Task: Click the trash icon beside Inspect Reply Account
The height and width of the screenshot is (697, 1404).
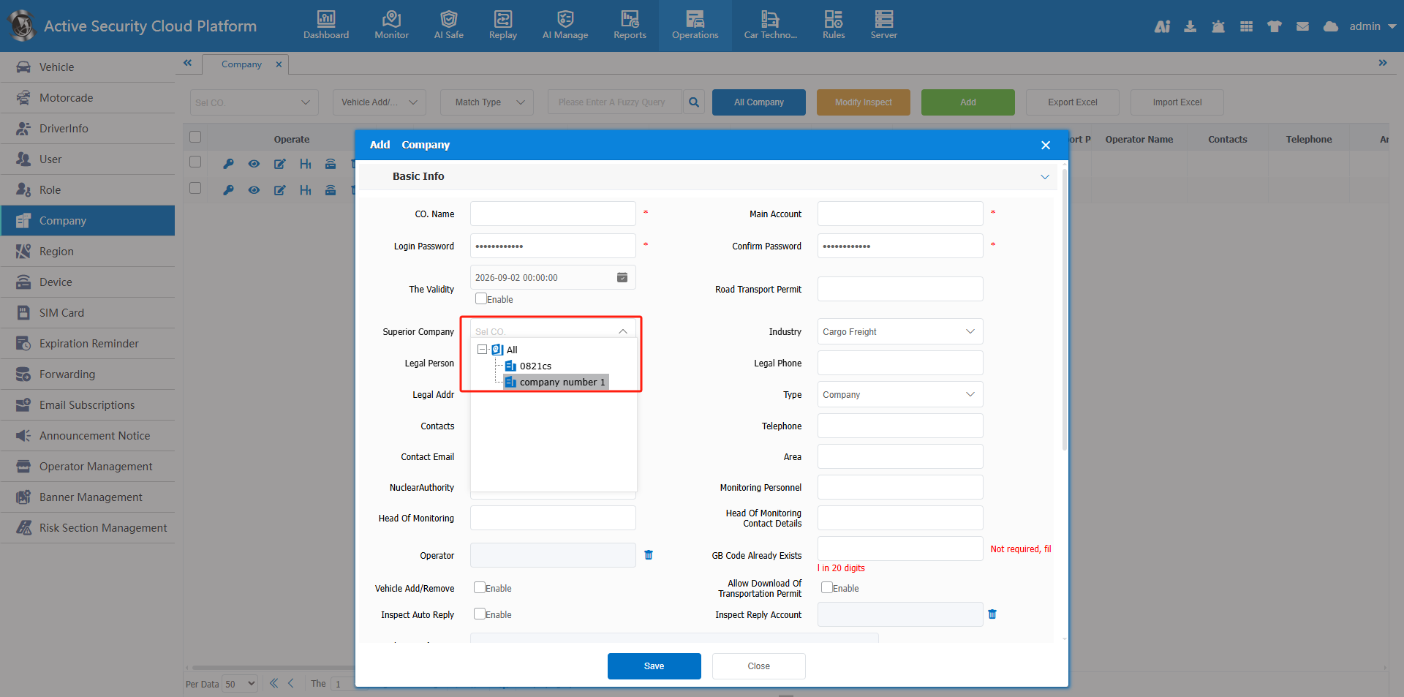Action: point(992,614)
